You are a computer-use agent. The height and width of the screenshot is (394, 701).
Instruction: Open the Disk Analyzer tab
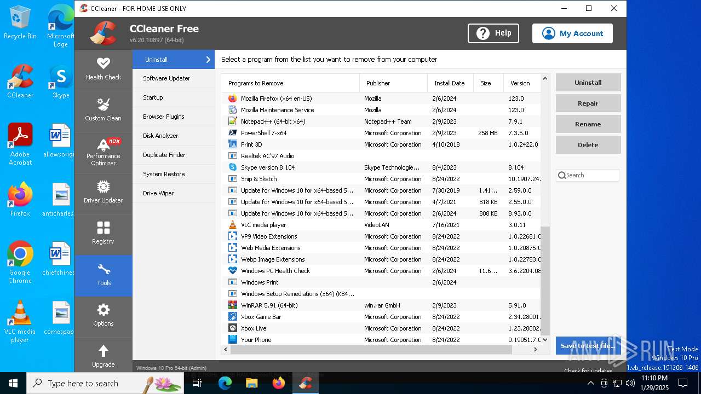click(x=174, y=136)
